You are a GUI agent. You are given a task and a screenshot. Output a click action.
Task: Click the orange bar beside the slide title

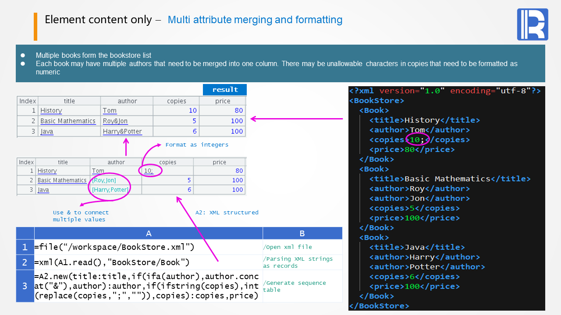point(36,27)
